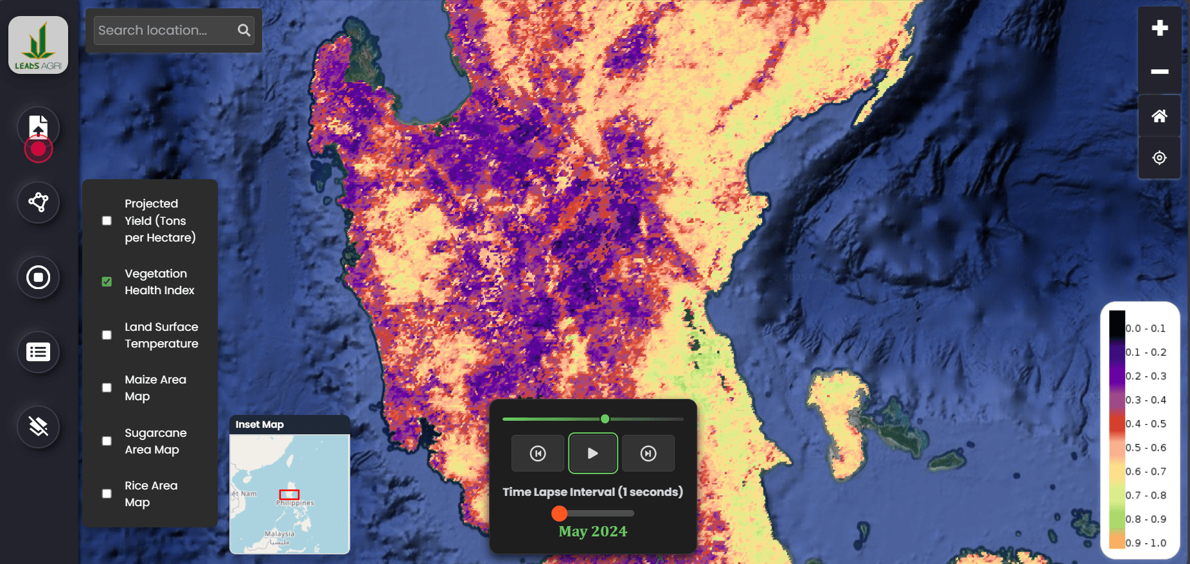Zoom in on the map

[1159, 28]
